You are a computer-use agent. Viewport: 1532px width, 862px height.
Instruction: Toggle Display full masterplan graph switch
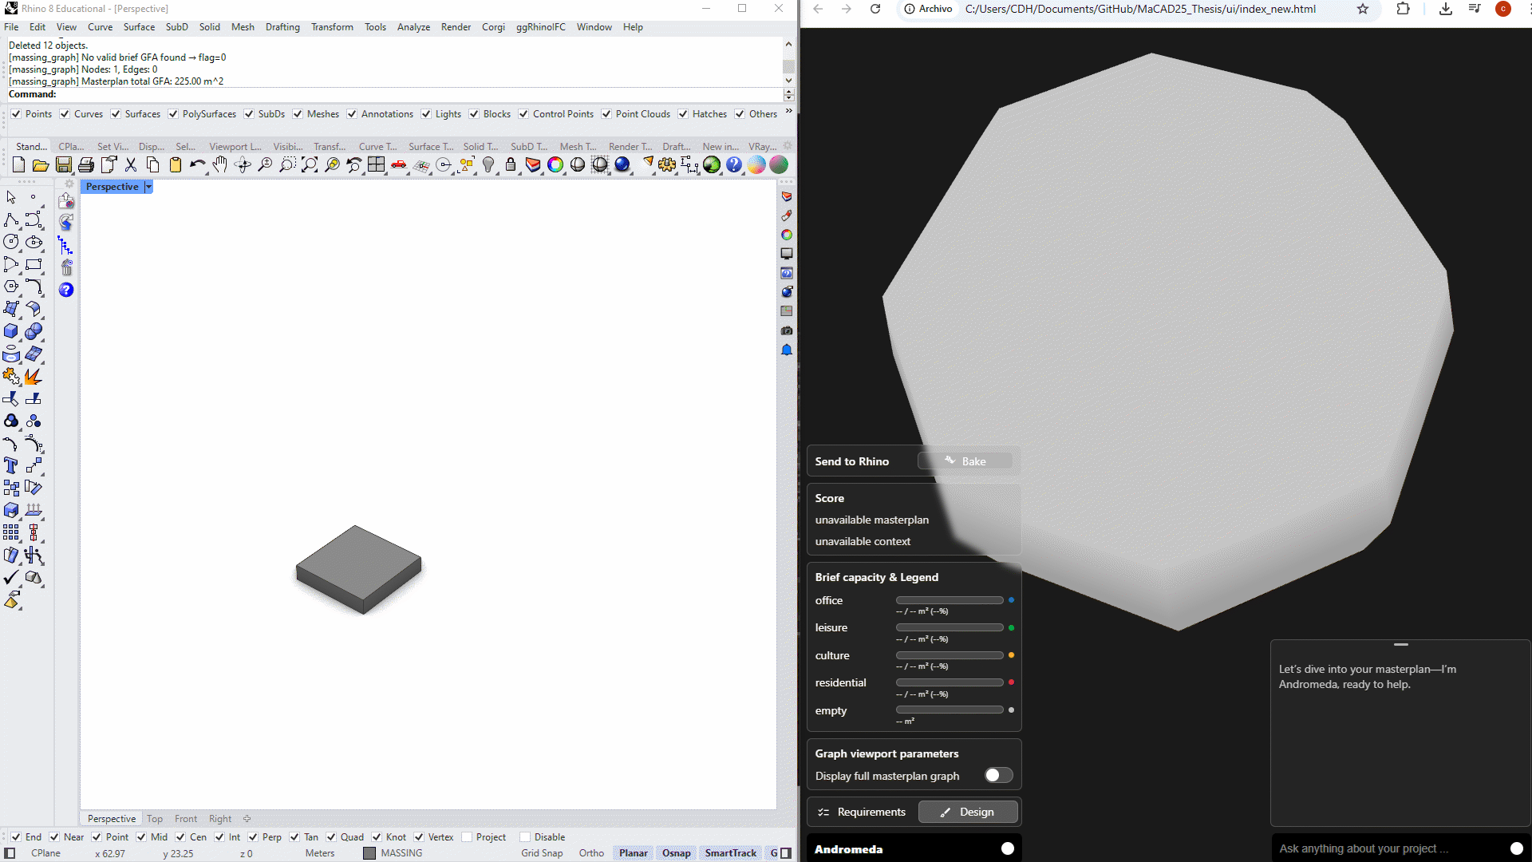click(998, 776)
